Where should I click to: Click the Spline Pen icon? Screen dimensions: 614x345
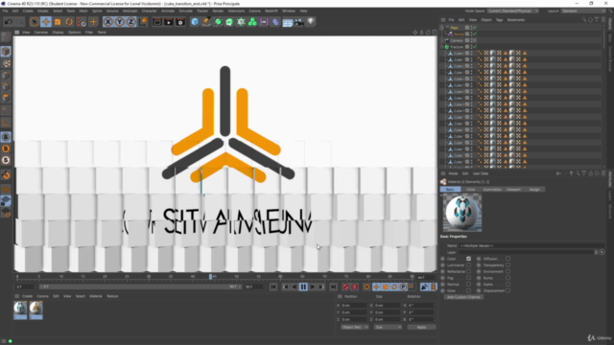[206, 22]
